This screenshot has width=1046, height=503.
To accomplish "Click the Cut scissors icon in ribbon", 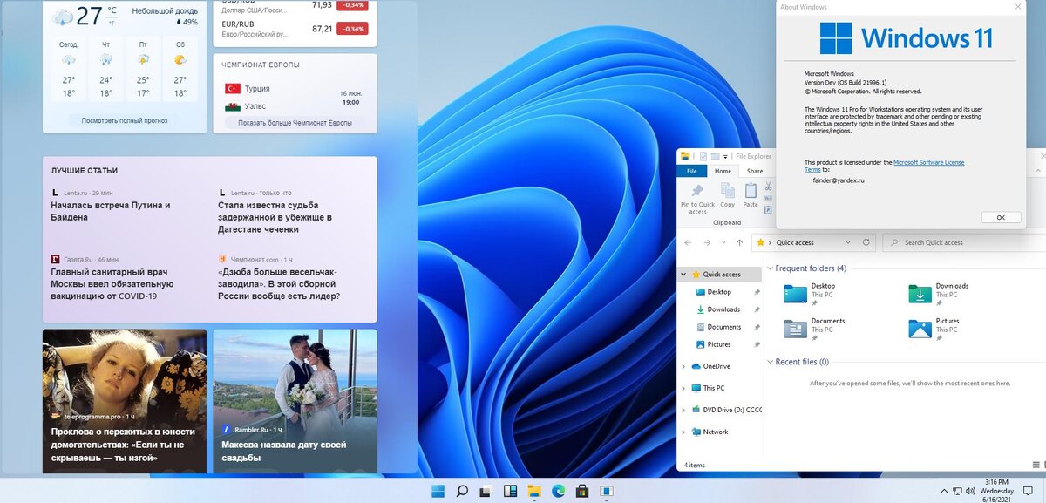I will click(769, 186).
